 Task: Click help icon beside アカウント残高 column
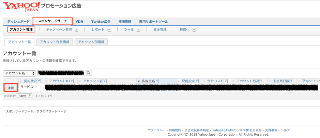coord(261,81)
